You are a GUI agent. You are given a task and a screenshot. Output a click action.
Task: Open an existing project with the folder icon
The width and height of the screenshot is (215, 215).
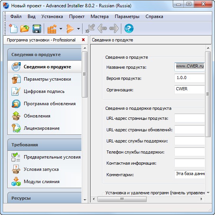point(25,28)
